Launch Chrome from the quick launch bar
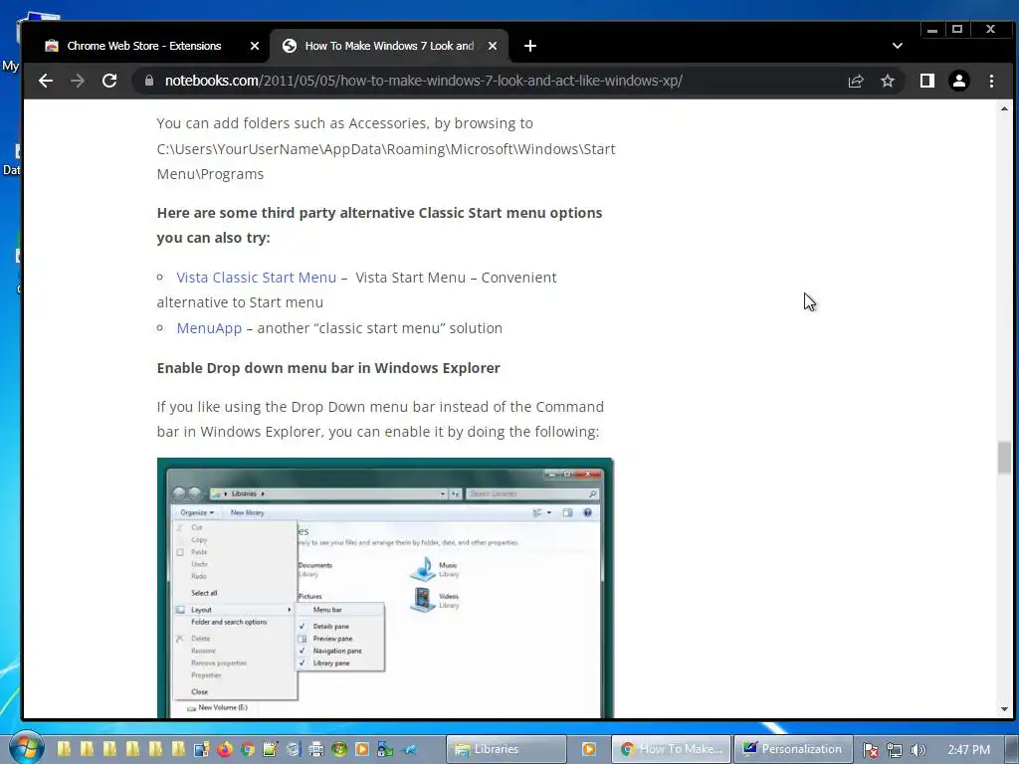 coord(247,749)
